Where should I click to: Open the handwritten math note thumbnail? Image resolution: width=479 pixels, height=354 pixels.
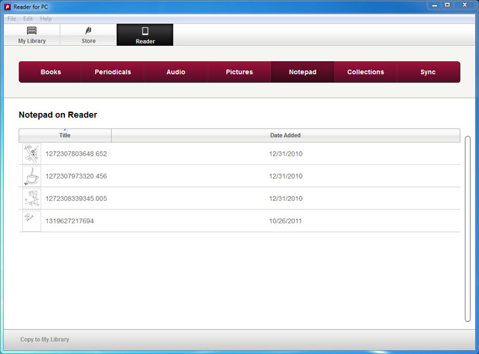tap(31, 198)
